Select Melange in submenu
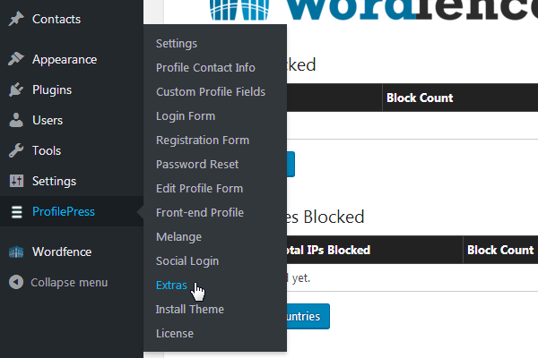 tap(178, 237)
